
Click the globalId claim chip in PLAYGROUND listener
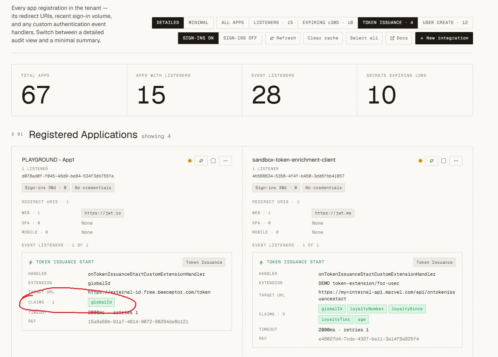101,302
